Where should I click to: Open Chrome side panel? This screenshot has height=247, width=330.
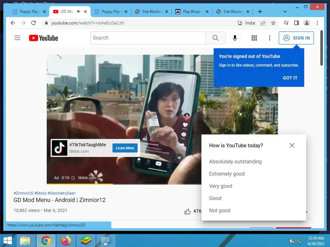tap(296, 23)
